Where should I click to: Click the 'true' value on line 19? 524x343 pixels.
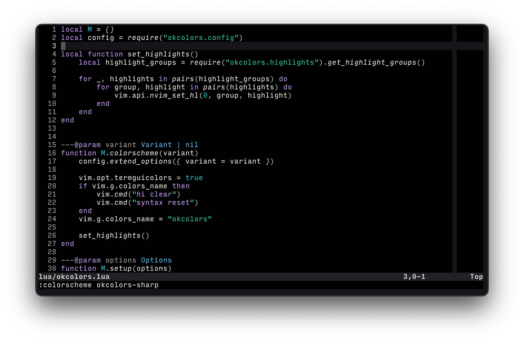tap(194, 178)
